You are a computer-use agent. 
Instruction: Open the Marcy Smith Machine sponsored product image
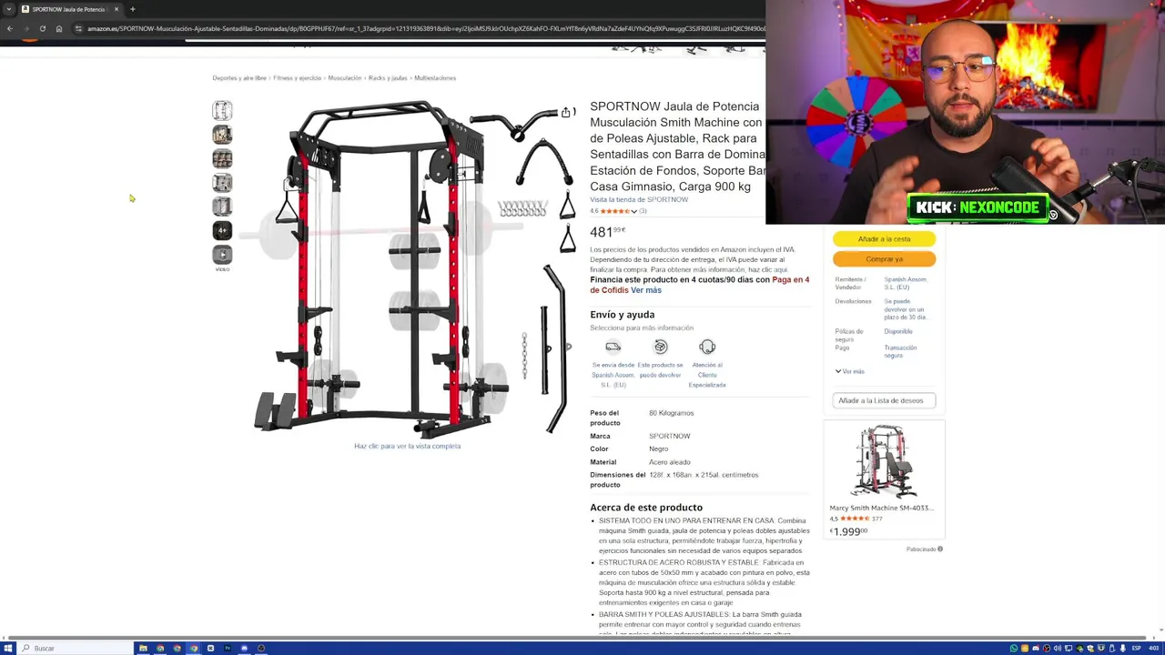(x=883, y=462)
